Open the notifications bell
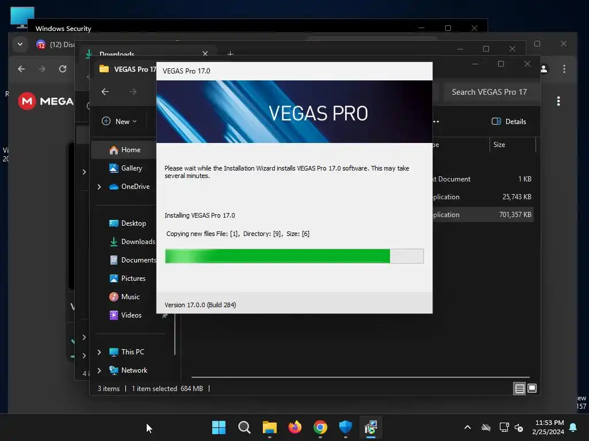 (573, 427)
